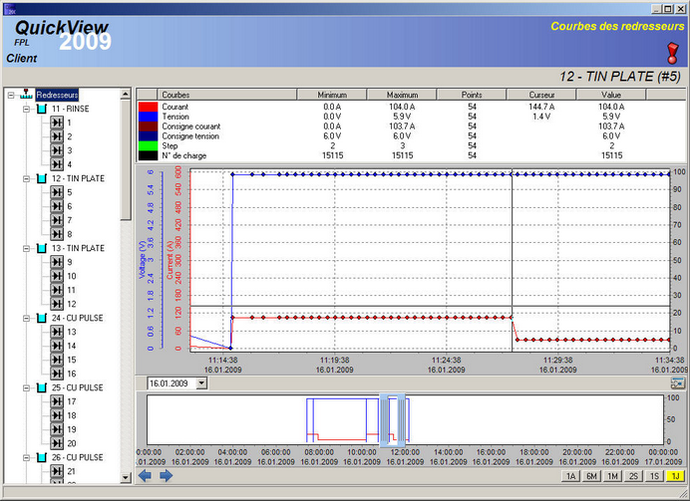Select rectifier 11 diode icon
The height and width of the screenshot is (501, 690).
tap(57, 290)
